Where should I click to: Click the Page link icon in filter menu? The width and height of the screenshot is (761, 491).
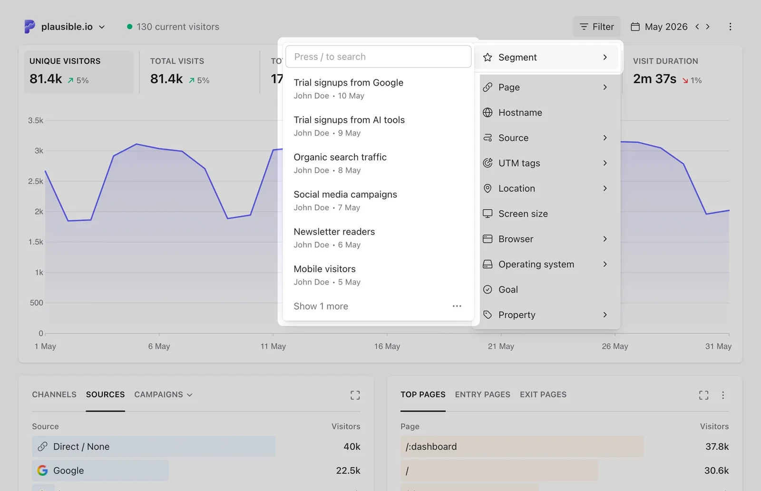tap(488, 87)
